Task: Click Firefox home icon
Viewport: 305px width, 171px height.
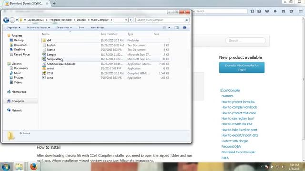Action: tap(283, 11)
